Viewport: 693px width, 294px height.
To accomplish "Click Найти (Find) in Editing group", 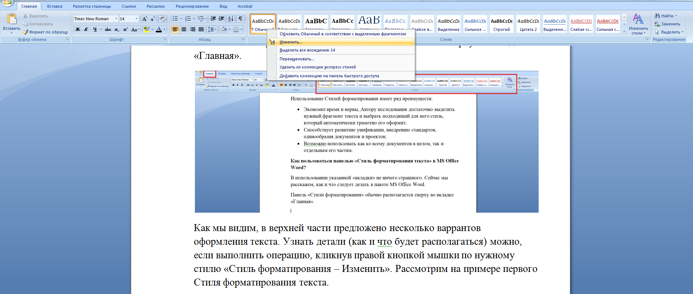I will (x=667, y=16).
